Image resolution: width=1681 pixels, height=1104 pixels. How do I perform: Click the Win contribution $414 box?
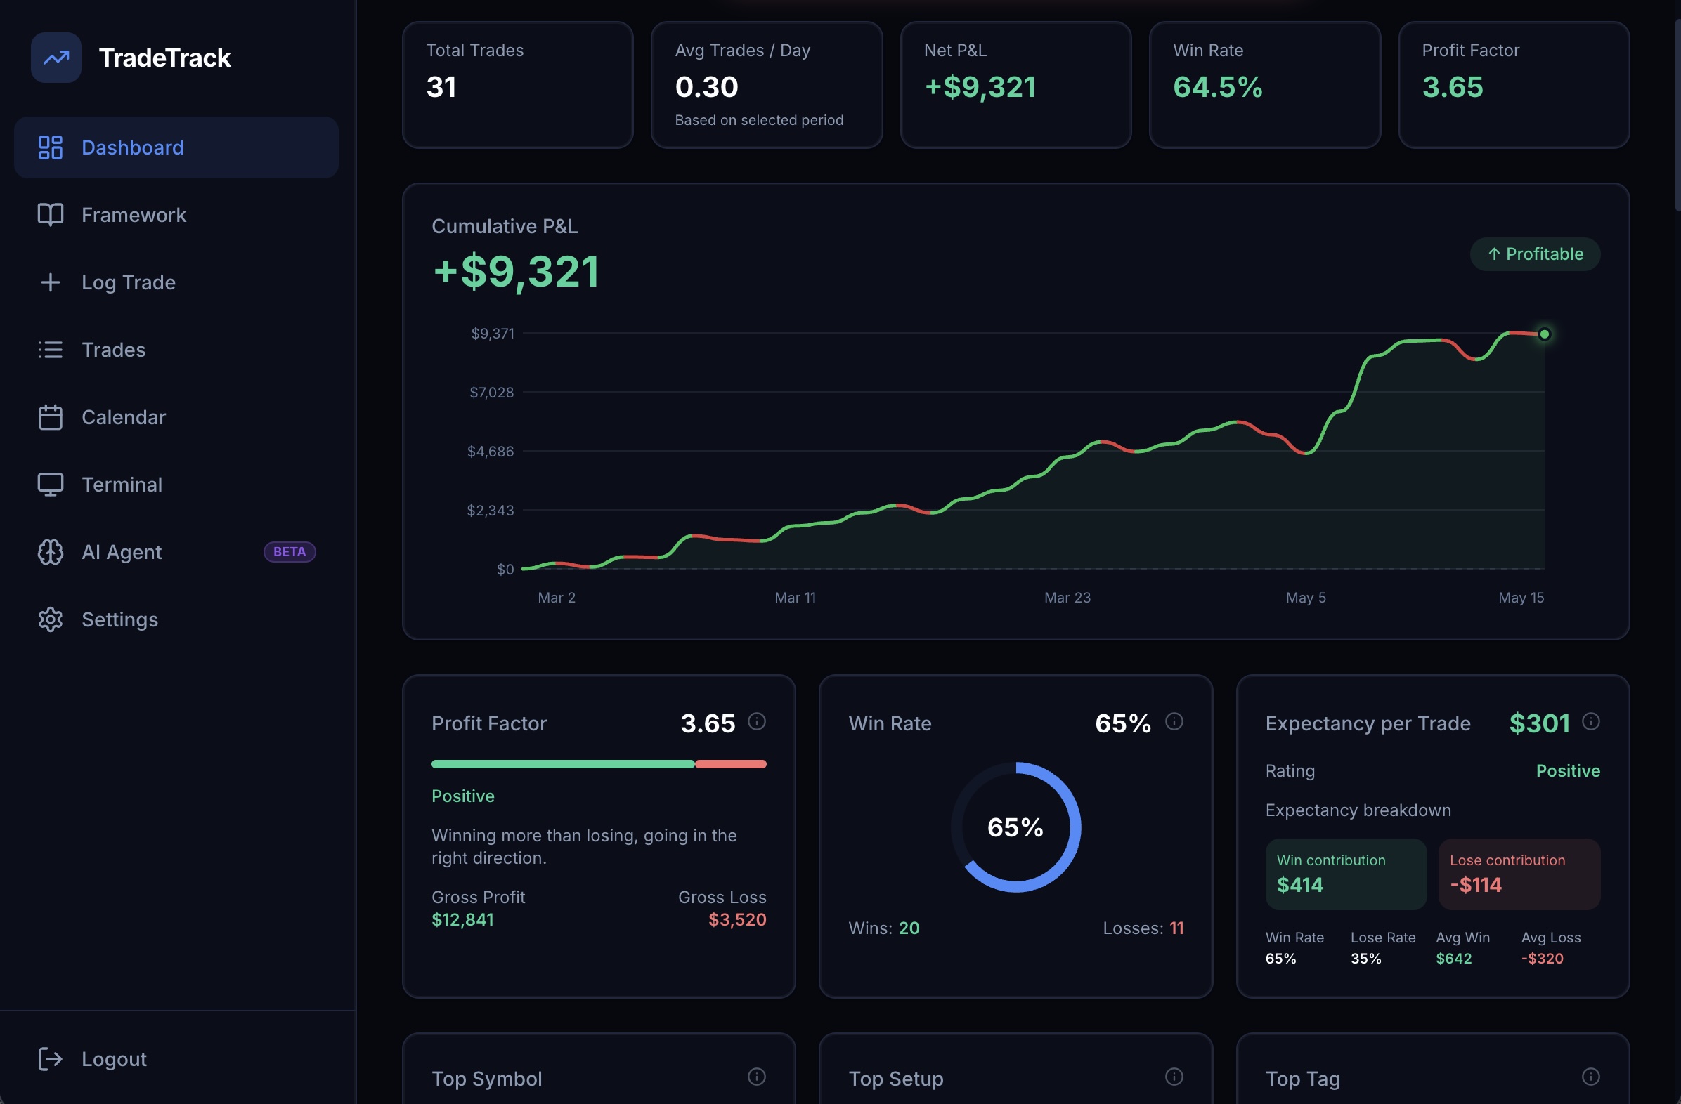point(1346,874)
